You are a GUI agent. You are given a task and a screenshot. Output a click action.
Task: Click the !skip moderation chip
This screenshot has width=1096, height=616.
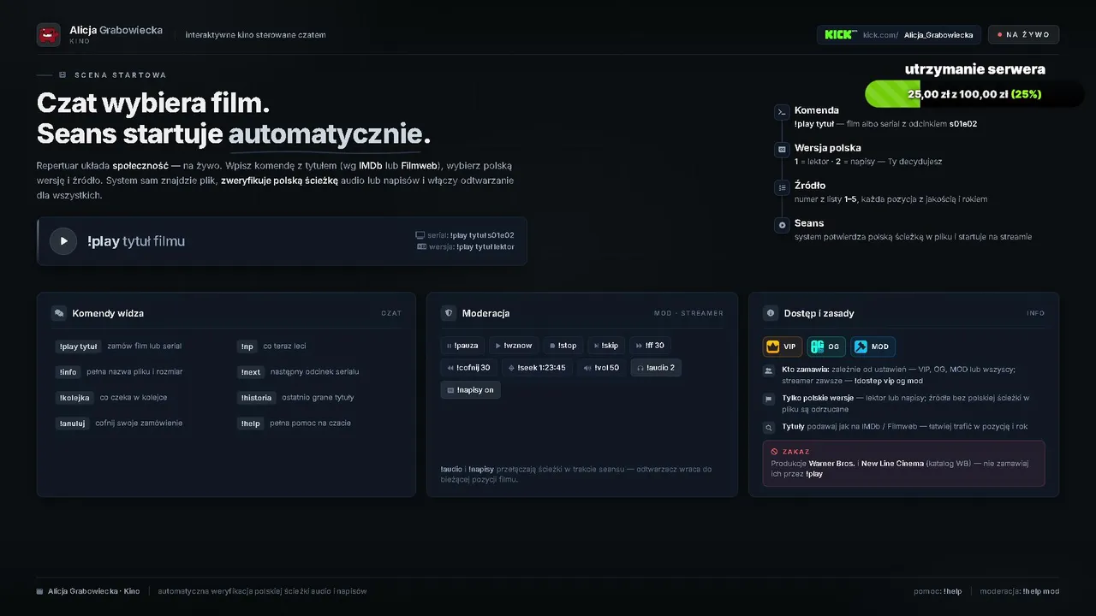click(x=606, y=346)
